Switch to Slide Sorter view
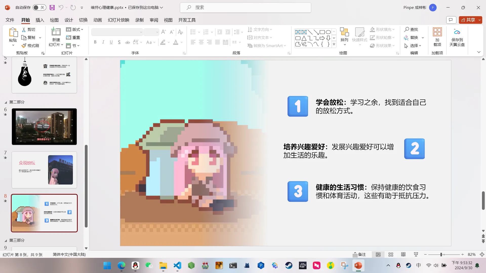 (x=391, y=255)
